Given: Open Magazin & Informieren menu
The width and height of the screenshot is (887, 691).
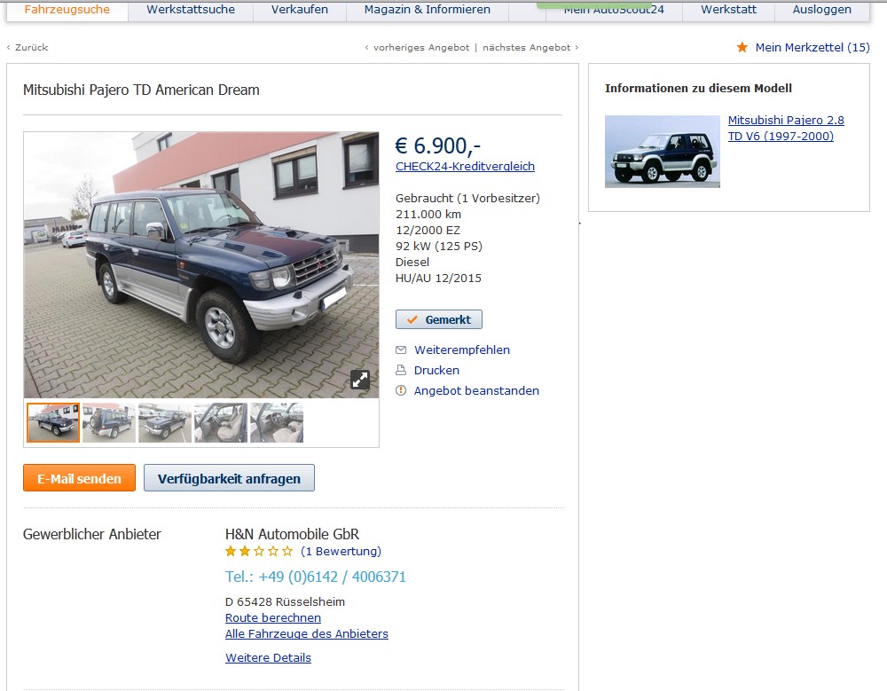Looking at the screenshot, I should (x=428, y=10).
